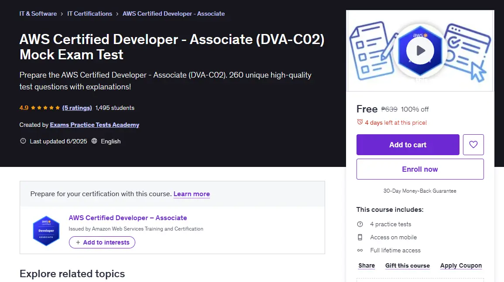This screenshot has height=282, width=504.
Task: Visit Exams Practice Tests Academy instructor page
Action: [x=95, y=125]
